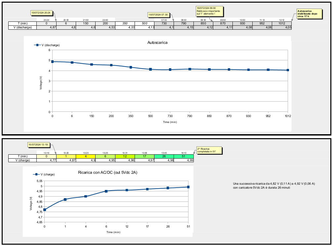Screen dimensions: 332x246
Task: Select the T (min) header in discharge table
Action: (22, 23)
